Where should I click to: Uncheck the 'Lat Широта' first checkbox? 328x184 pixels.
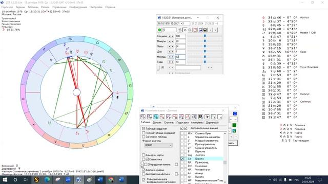coord(182,159)
